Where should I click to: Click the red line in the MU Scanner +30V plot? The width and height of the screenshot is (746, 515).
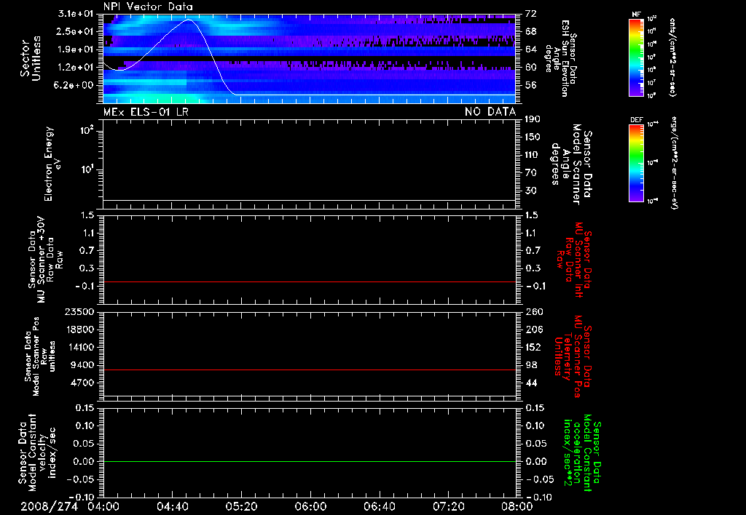pos(310,282)
